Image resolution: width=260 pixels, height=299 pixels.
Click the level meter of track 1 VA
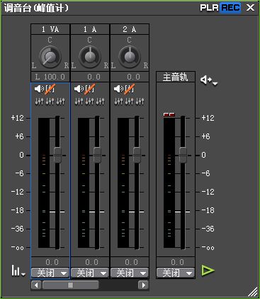[x=44, y=183]
